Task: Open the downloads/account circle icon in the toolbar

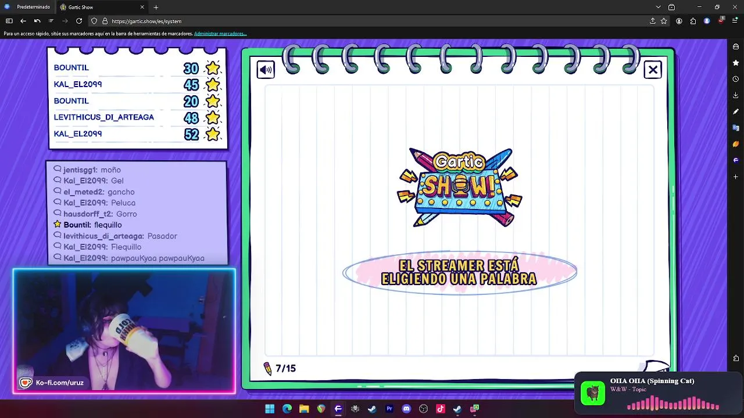Action: tap(679, 21)
